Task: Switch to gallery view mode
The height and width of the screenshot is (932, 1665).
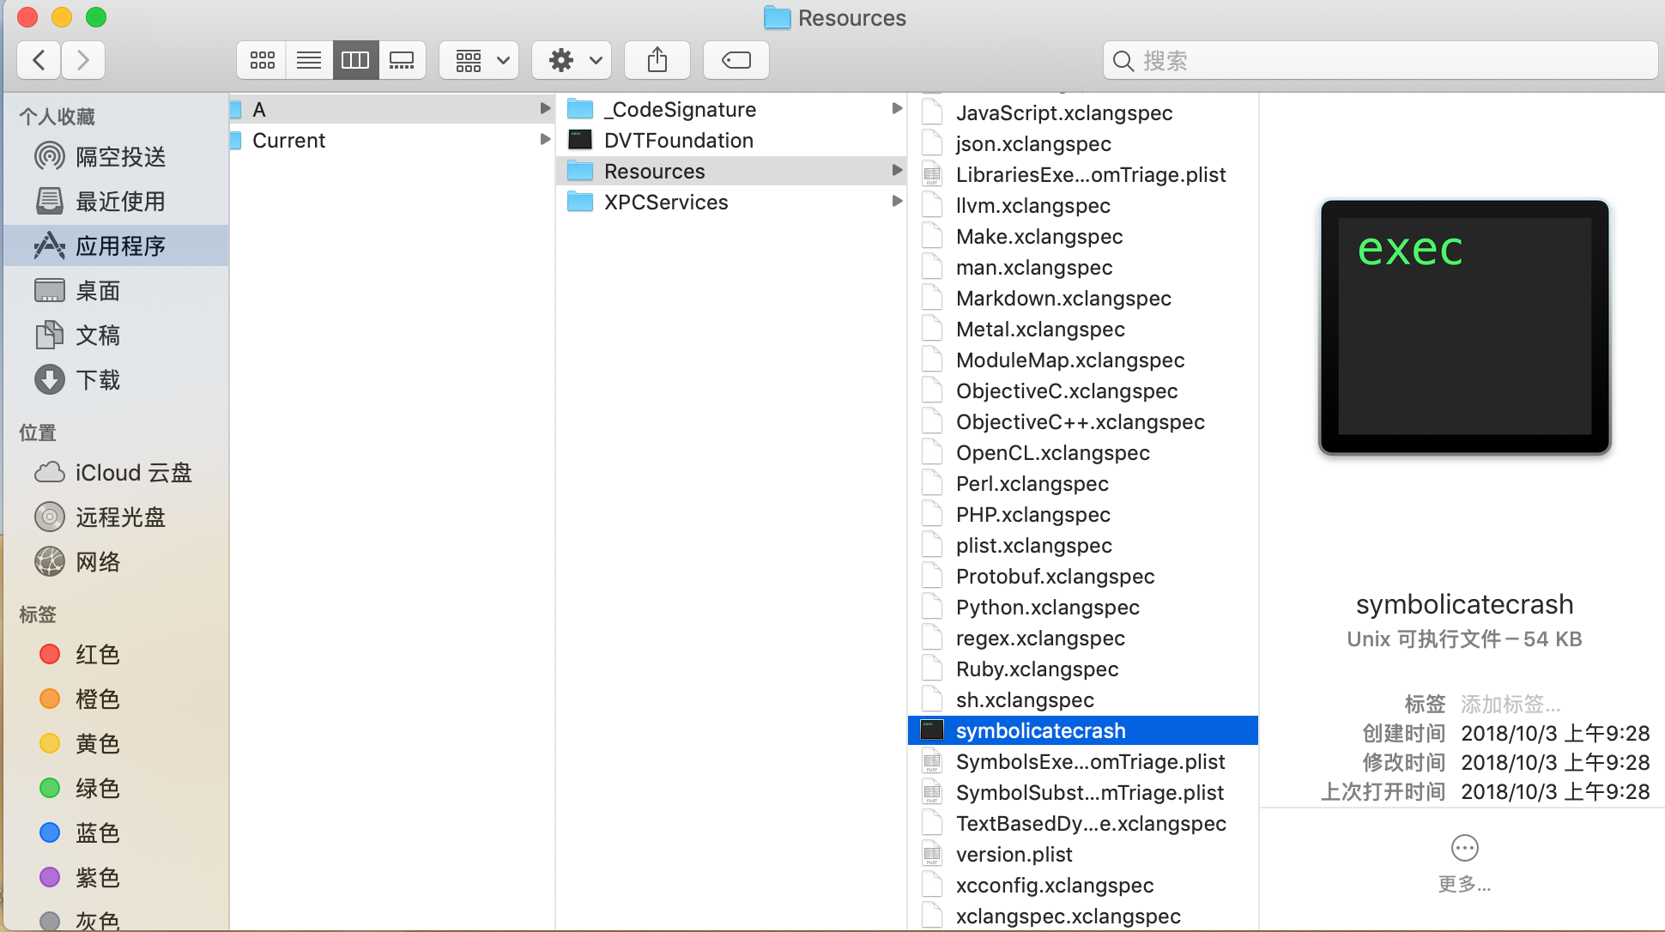Action: [x=402, y=60]
